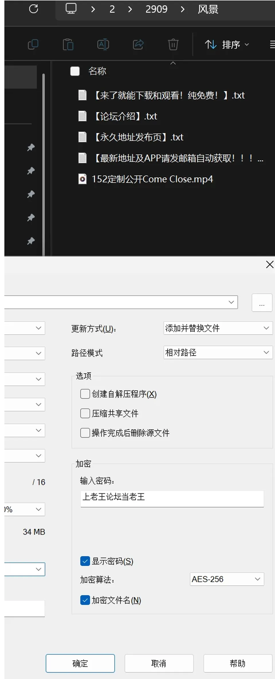Viewport: 275px width, 679px height.
Task: Click the browse "..." button
Action: [x=262, y=302]
